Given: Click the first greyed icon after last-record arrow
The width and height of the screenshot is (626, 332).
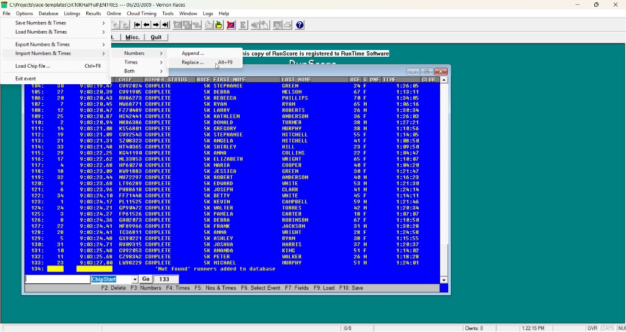Looking at the screenshot, I should point(178,24).
